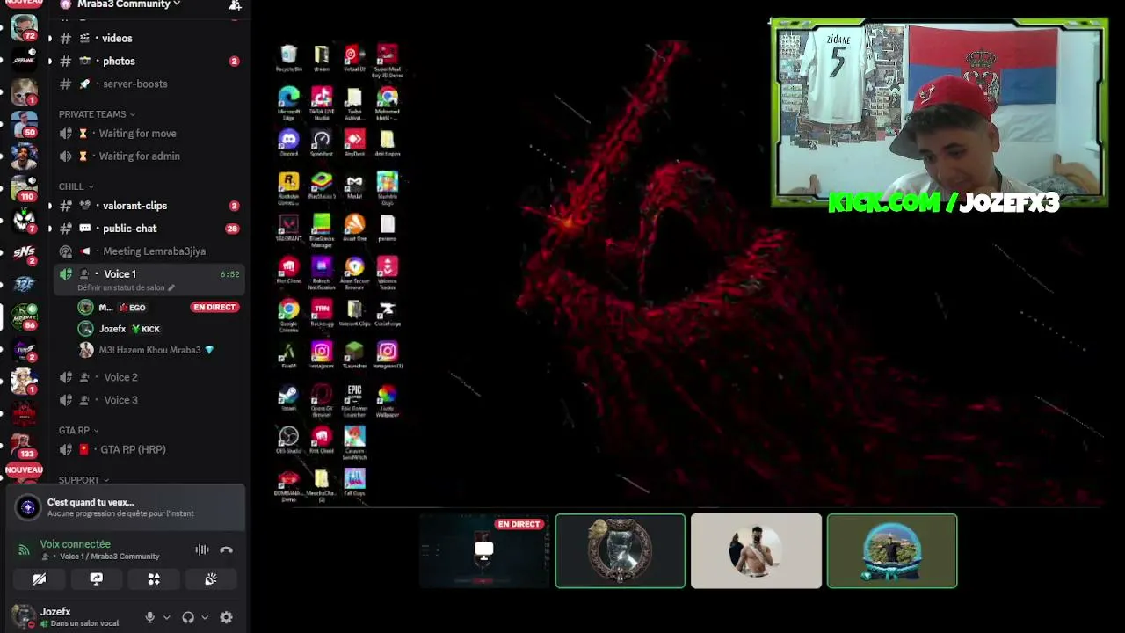This screenshot has height=633, width=1125.
Task: Open OBS Studio desktop icon
Action: pyautogui.click(x=288, y=441)
